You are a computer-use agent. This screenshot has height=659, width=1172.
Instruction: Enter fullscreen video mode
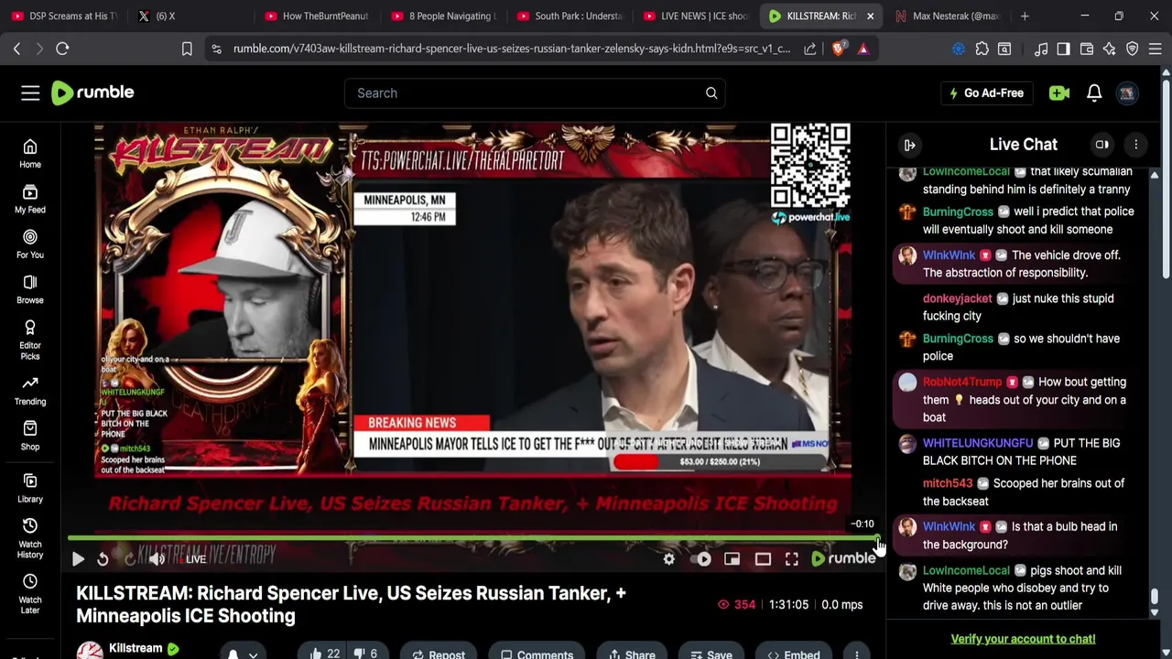[x=792, y=558]
